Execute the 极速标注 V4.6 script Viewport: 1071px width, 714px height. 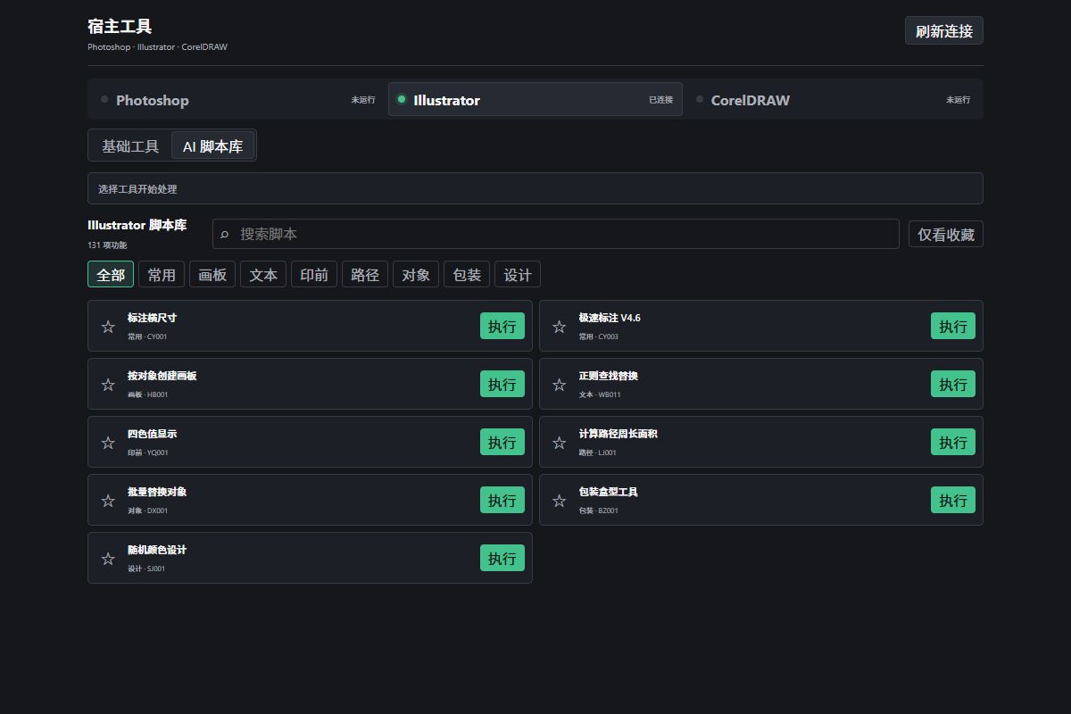(953, 326)
